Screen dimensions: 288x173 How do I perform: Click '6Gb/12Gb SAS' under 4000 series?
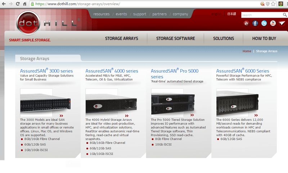[100, 148]
